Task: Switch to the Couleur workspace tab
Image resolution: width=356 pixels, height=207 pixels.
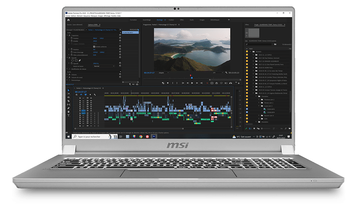Action: [x=171, y=20]
